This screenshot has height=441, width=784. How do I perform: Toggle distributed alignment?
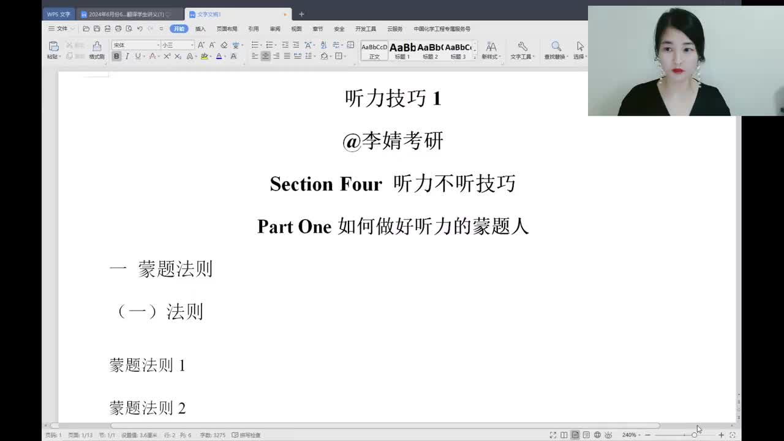point(298,56)
